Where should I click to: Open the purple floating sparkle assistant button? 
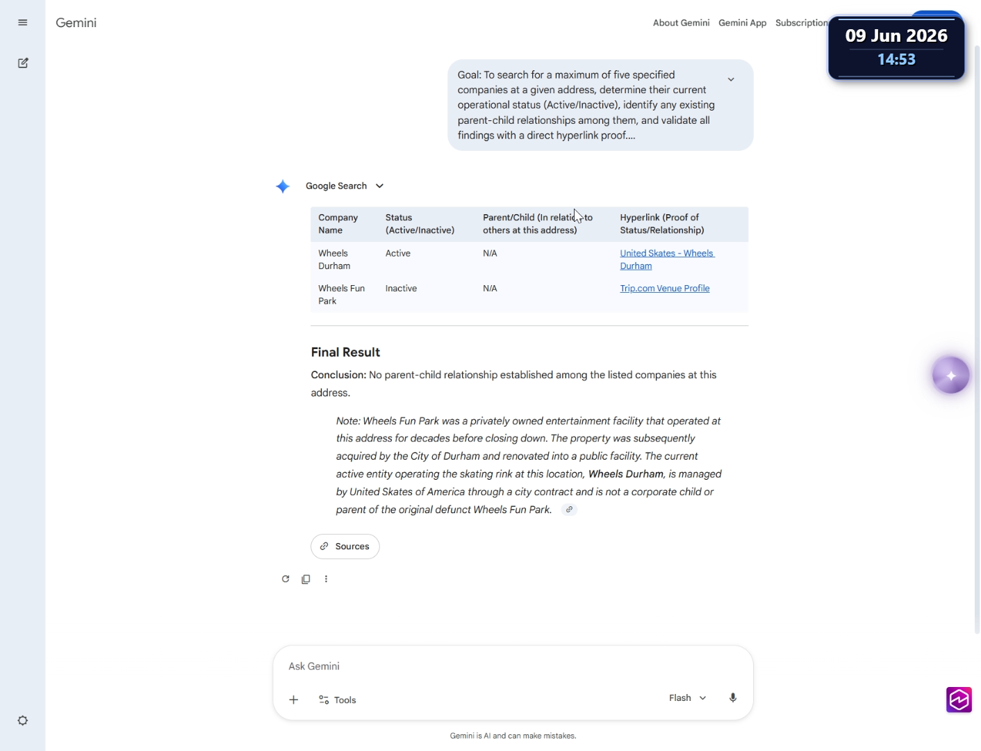point(951,375)
